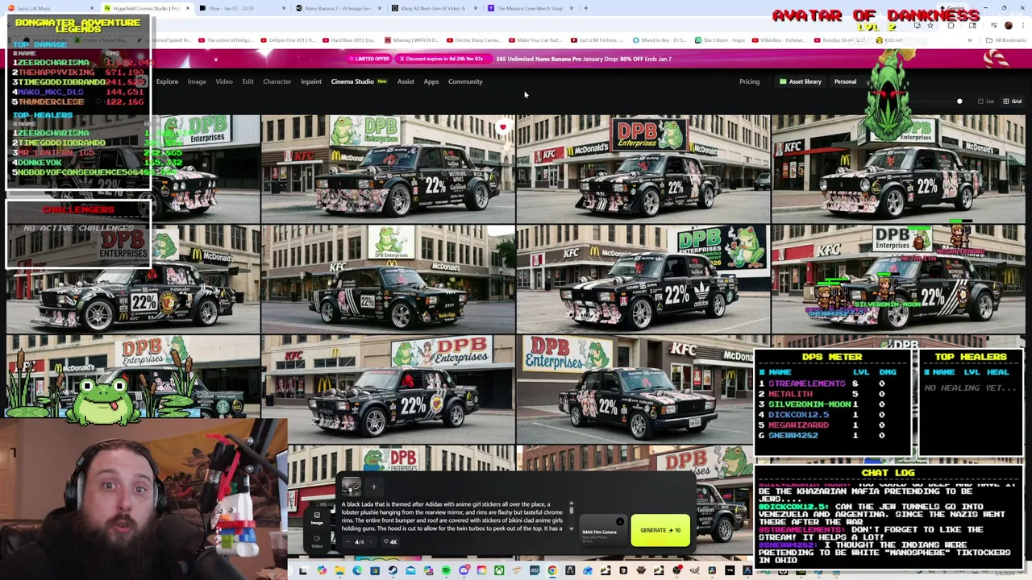
Task: Open the Electric Daisy Carnival bookmark
Action: (x=476, y=40)
